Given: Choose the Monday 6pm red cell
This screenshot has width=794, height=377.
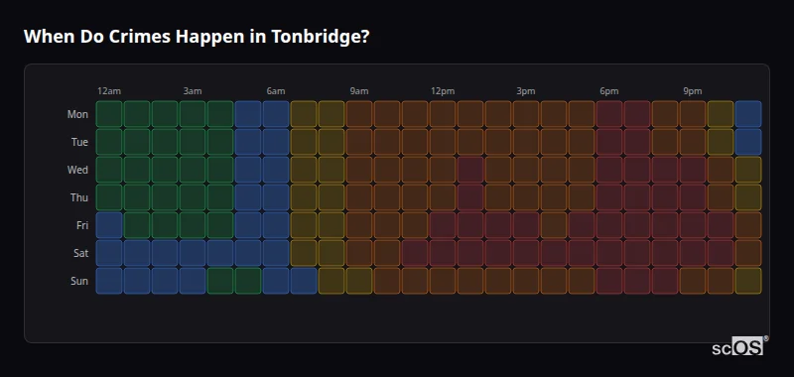Looking at the screenshot, I should point(609,114).
